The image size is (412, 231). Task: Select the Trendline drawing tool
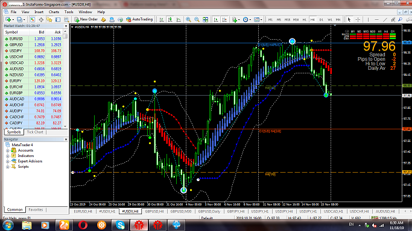coord(385,20)
